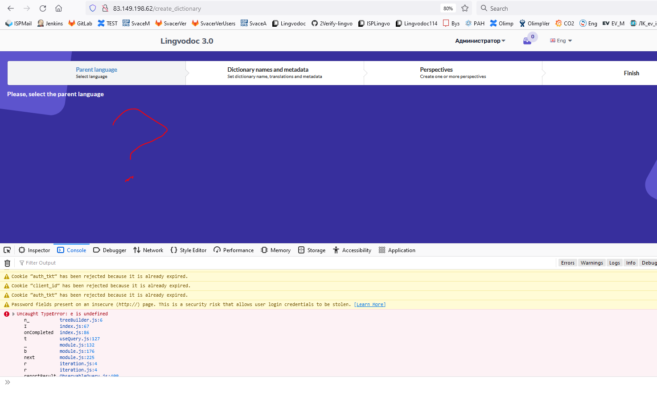Viewport: 657px width, 396px height.
Task: Toggle the Logs filter in console
Action: click(614, 263)
